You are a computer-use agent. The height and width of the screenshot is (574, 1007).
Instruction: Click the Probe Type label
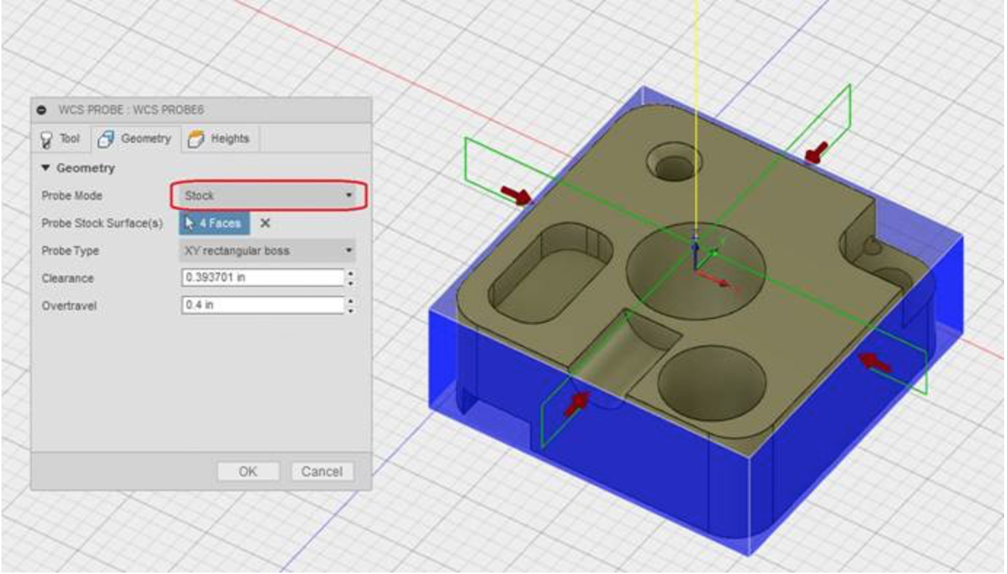pos(70,250)
